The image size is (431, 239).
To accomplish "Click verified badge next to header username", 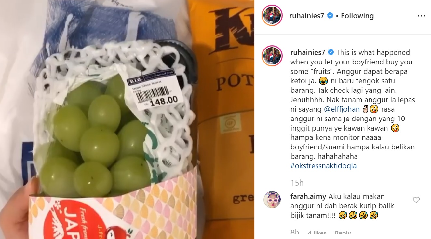I will tap(330, 16).
